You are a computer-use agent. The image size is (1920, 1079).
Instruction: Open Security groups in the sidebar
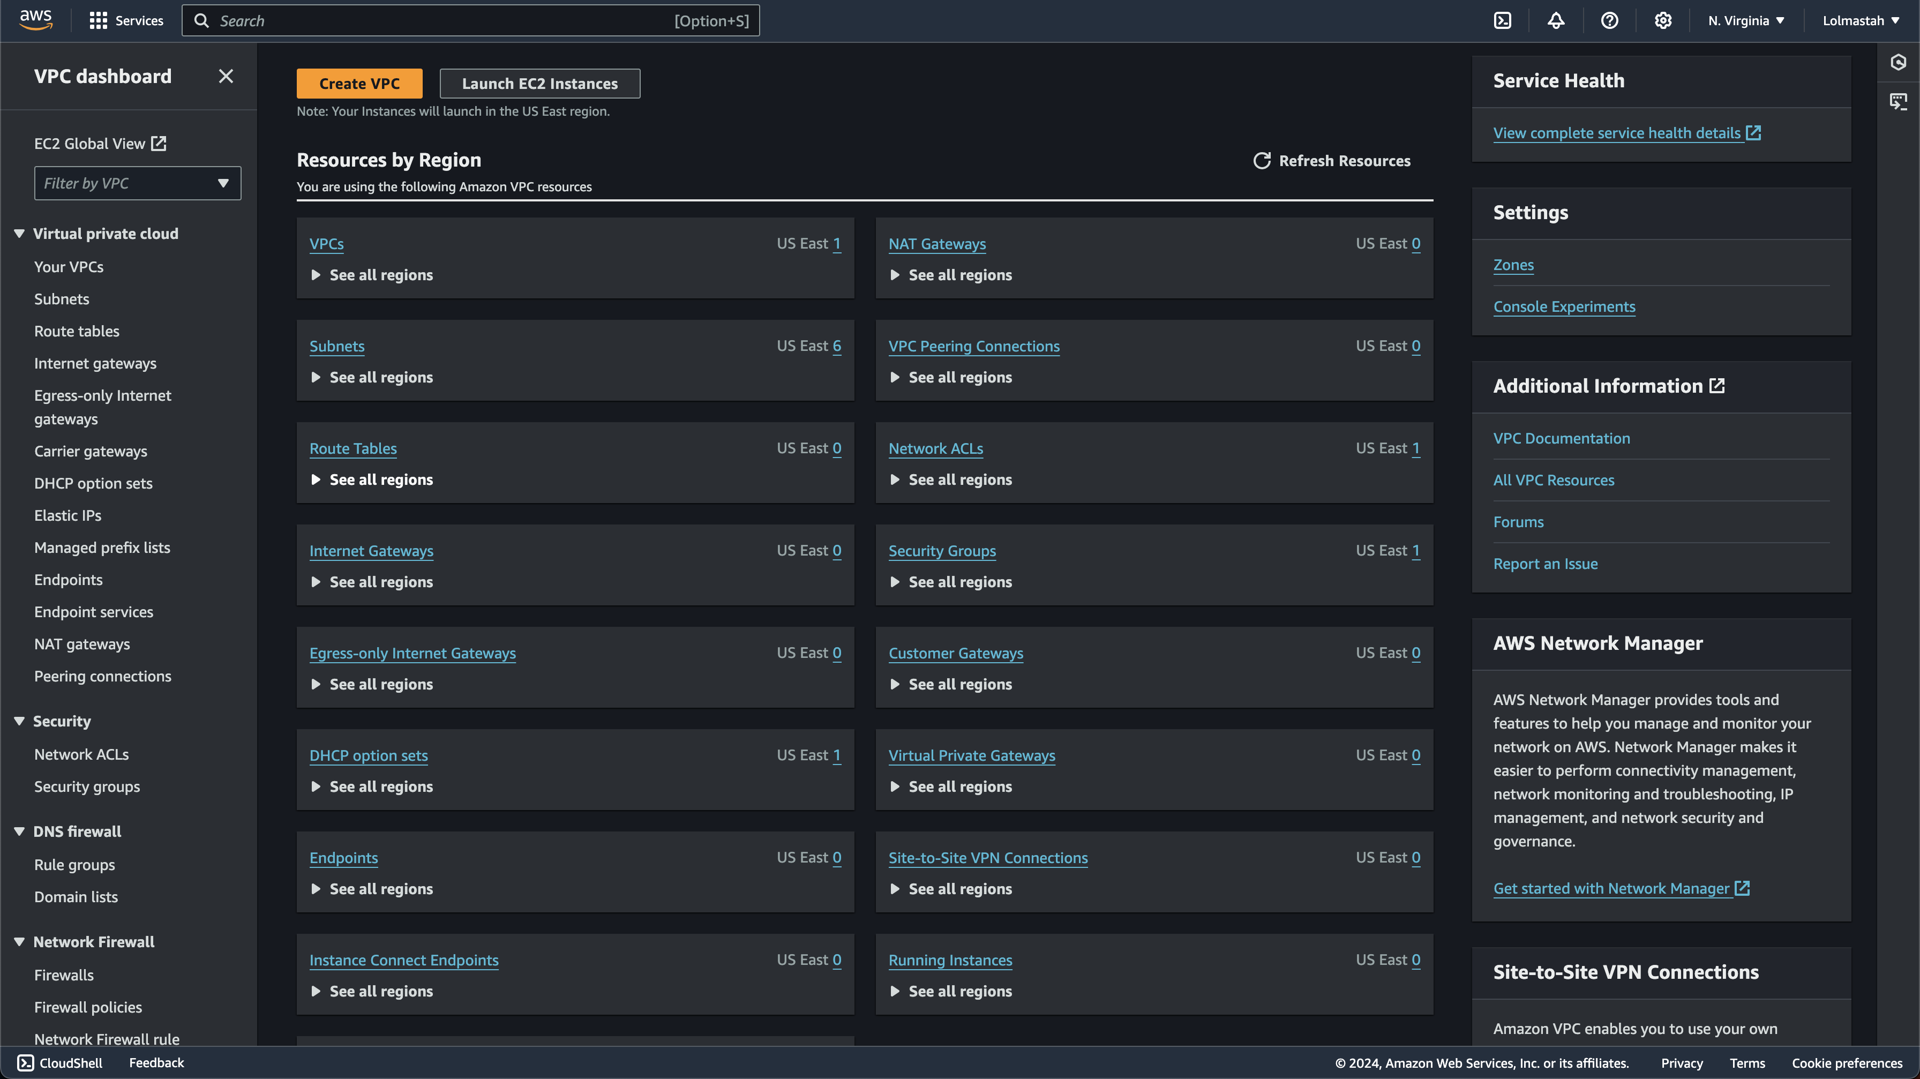point(87,786)
